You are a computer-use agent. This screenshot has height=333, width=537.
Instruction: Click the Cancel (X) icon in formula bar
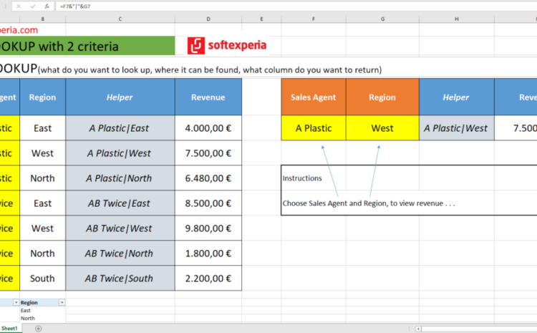tap(19, 6)
